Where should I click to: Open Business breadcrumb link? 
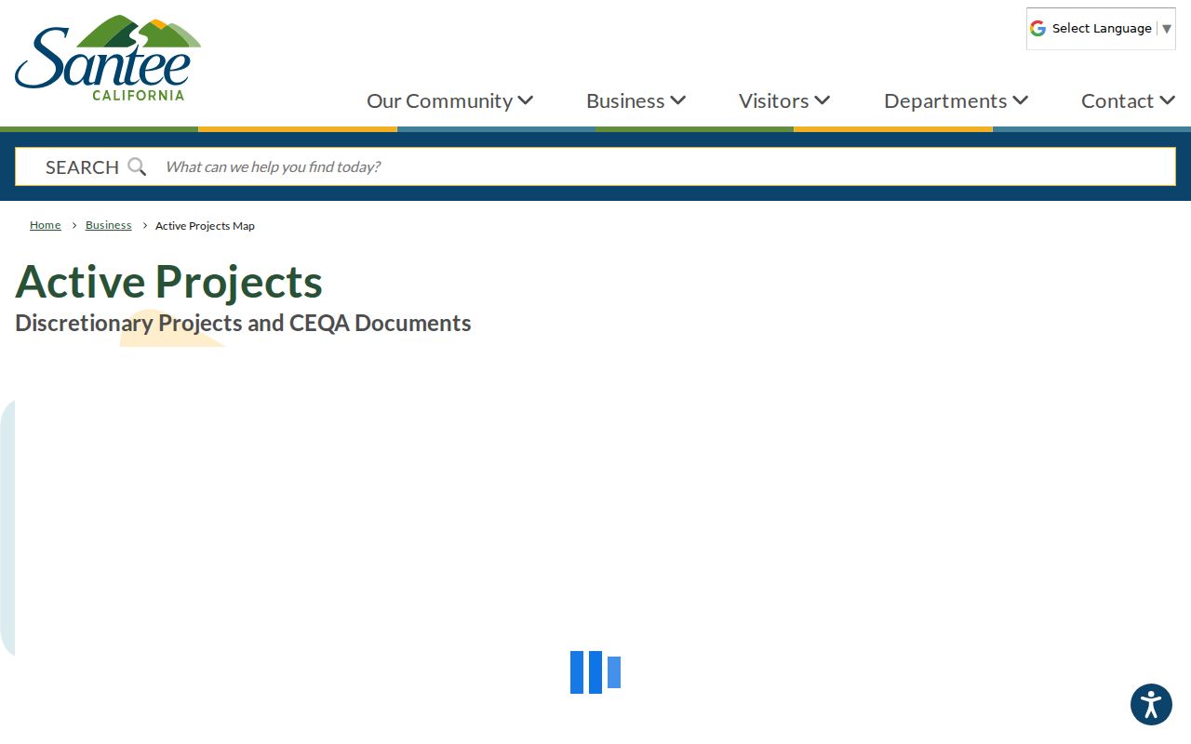tap(109, 225)
